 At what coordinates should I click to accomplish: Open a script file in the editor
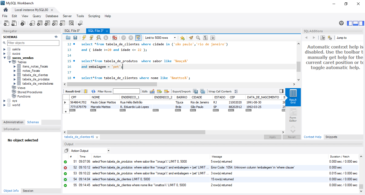pyautogui.click(x=68, y=38)
